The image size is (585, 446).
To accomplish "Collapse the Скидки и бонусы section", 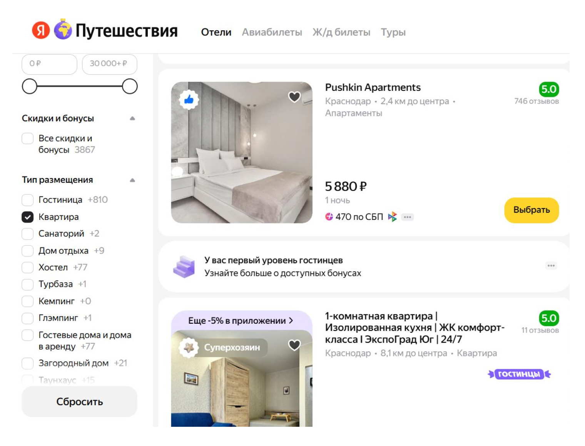I will [x=133, y=118].
